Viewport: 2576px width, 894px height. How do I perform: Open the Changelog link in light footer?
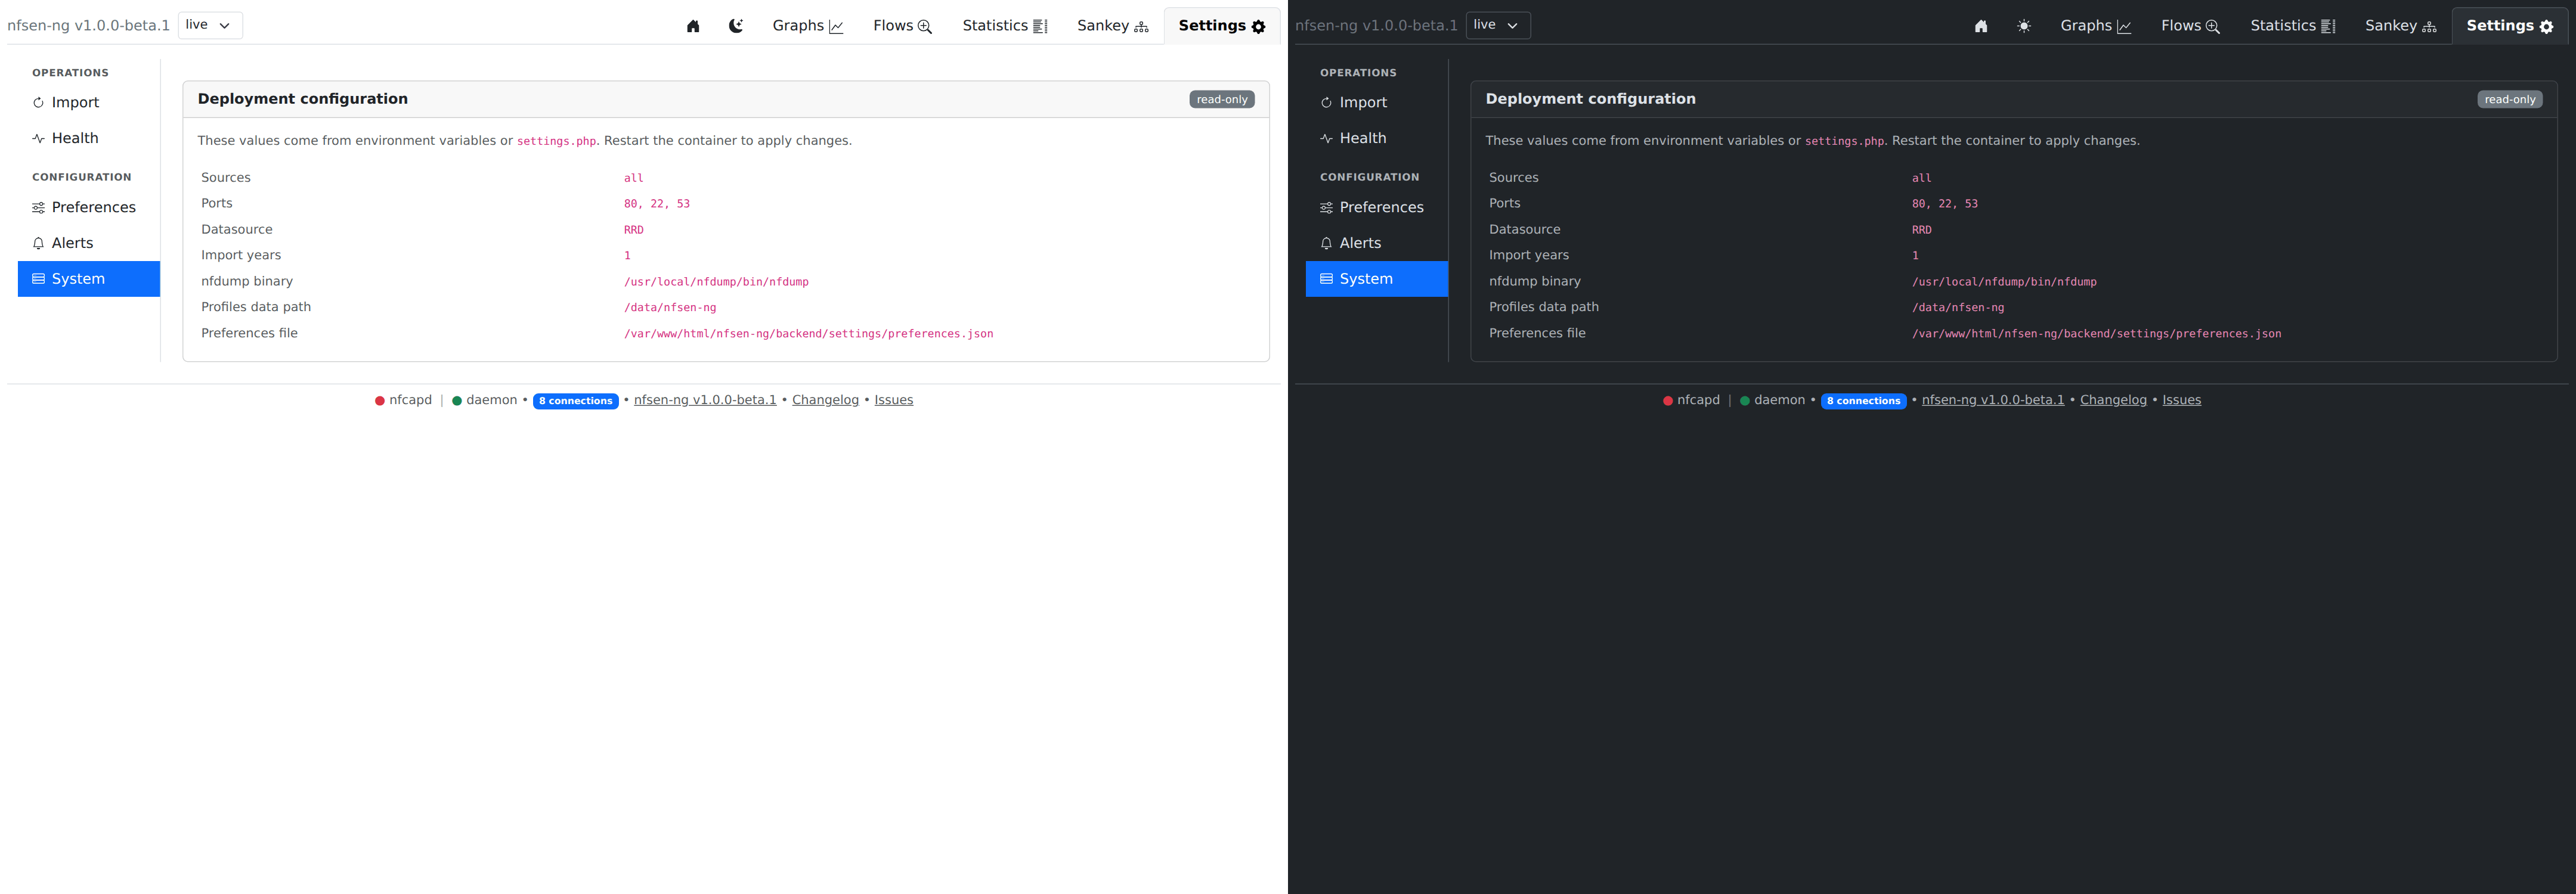[x=825, y=400]
